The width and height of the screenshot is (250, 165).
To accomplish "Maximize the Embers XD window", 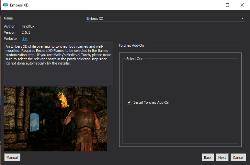I will 227,5.
